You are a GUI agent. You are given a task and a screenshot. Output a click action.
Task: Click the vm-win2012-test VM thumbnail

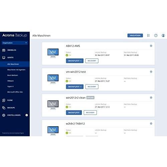pos(53,79)
